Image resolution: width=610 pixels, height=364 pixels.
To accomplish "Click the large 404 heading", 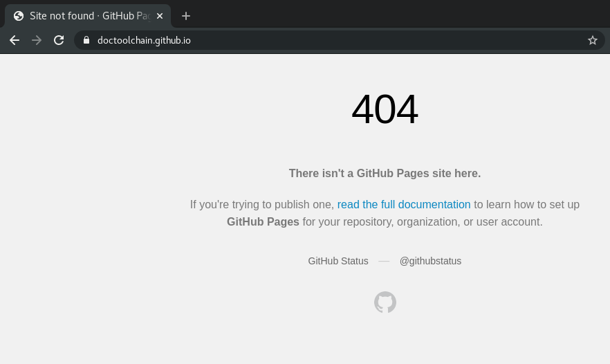I will (x=385, y=109).
